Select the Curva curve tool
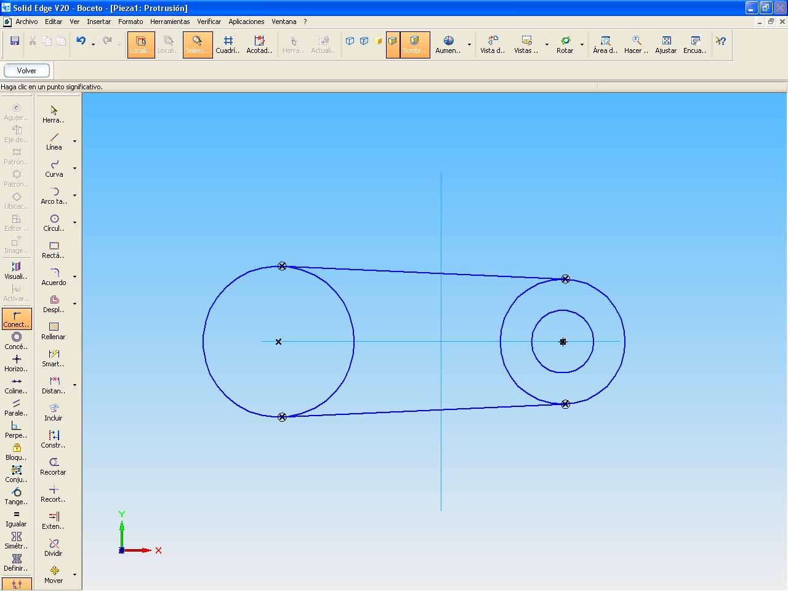This screenshot has width=788, height=591. (54, 169)
